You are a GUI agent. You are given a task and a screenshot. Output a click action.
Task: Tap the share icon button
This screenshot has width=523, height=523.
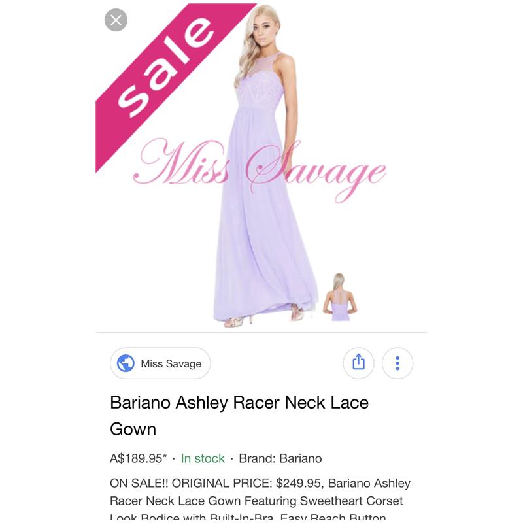pyautogui.click(x=358, y=363)
